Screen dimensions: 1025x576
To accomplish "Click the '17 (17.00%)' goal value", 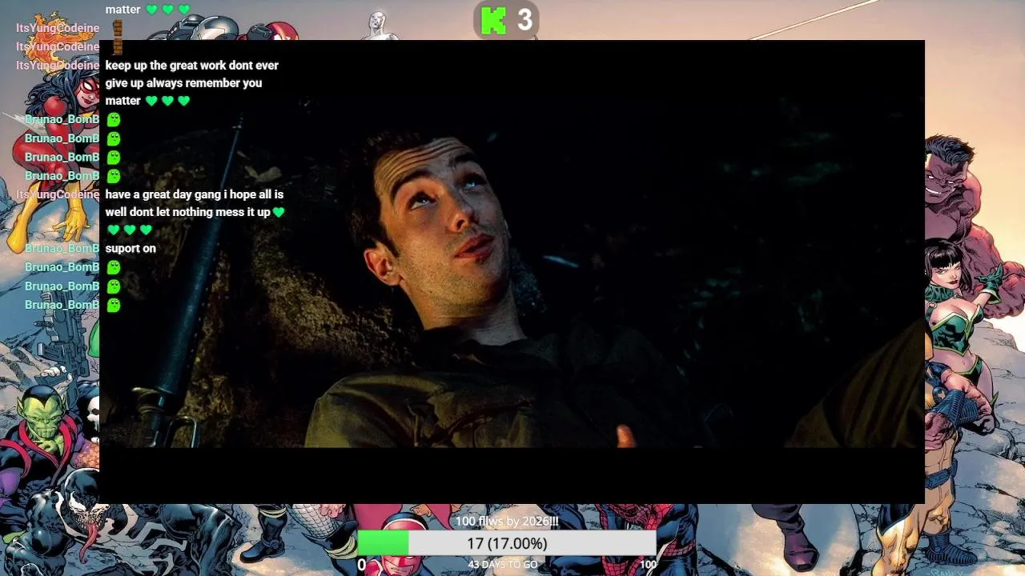I will tap(507, 544).
